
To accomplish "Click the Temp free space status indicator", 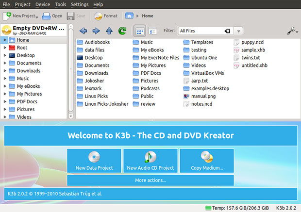I will pos(237,208).
